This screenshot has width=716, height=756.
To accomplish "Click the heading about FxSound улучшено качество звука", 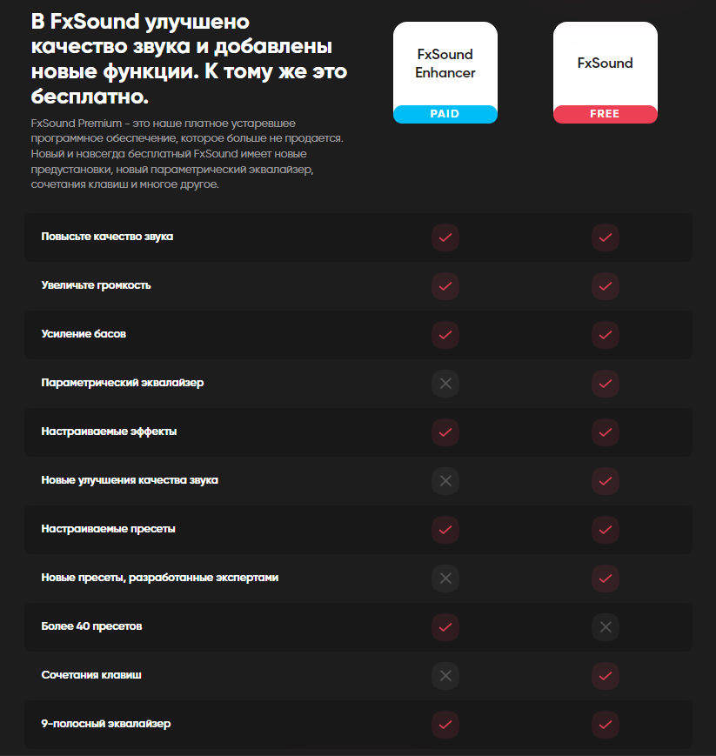I will [x=189, y=59].
